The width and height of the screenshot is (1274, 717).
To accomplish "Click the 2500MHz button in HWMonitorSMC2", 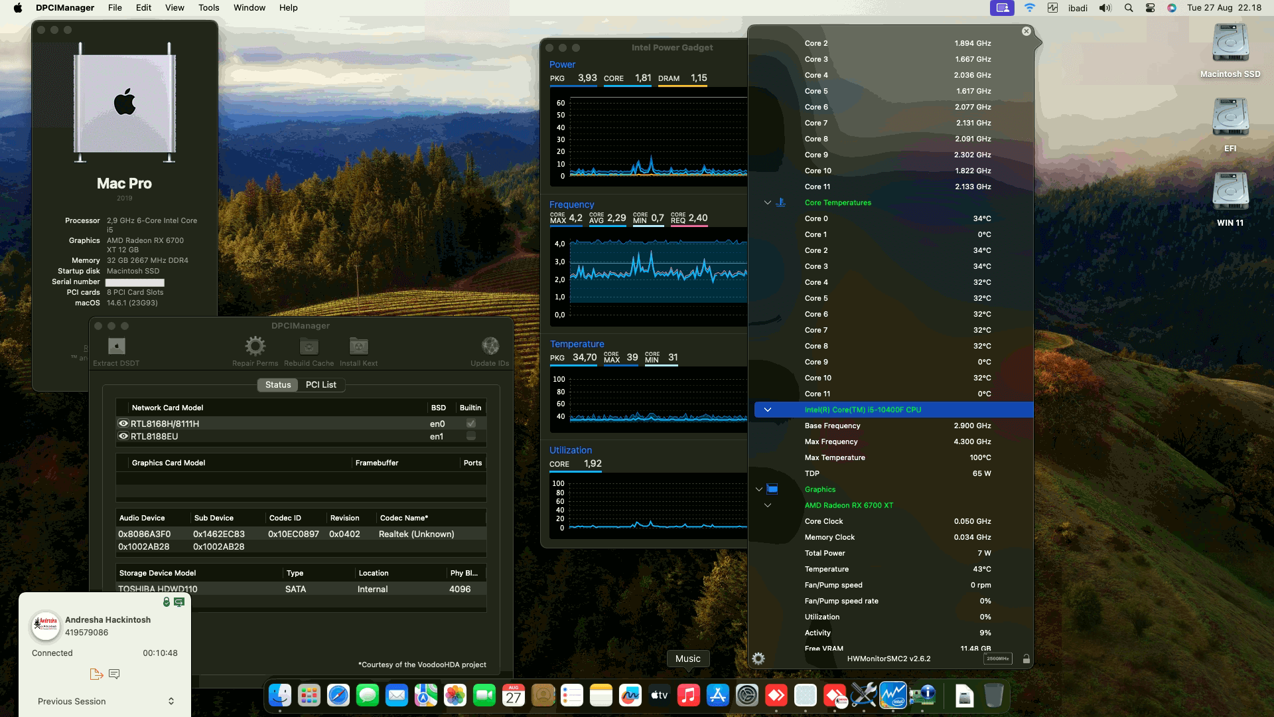I will click(997, 659).
